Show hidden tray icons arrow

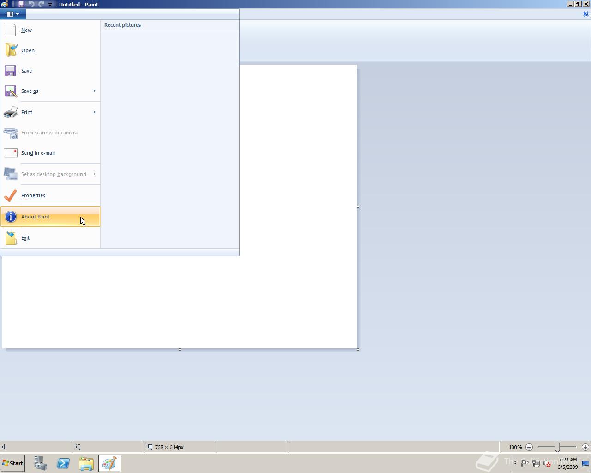515,463
